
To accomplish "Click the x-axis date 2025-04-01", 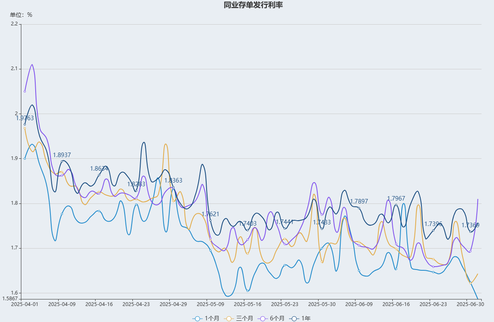I will 25,304.
